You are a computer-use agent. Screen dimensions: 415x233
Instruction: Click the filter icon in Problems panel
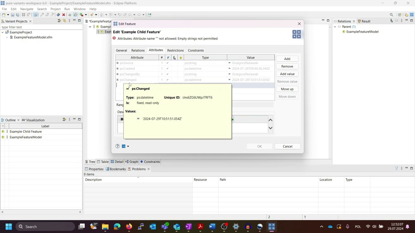[x=396, y=168]
